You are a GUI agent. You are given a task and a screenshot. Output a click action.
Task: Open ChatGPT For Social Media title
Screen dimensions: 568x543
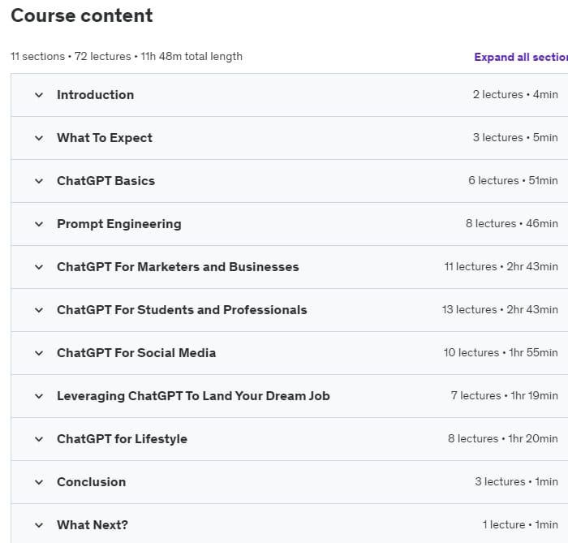[136, 353]
